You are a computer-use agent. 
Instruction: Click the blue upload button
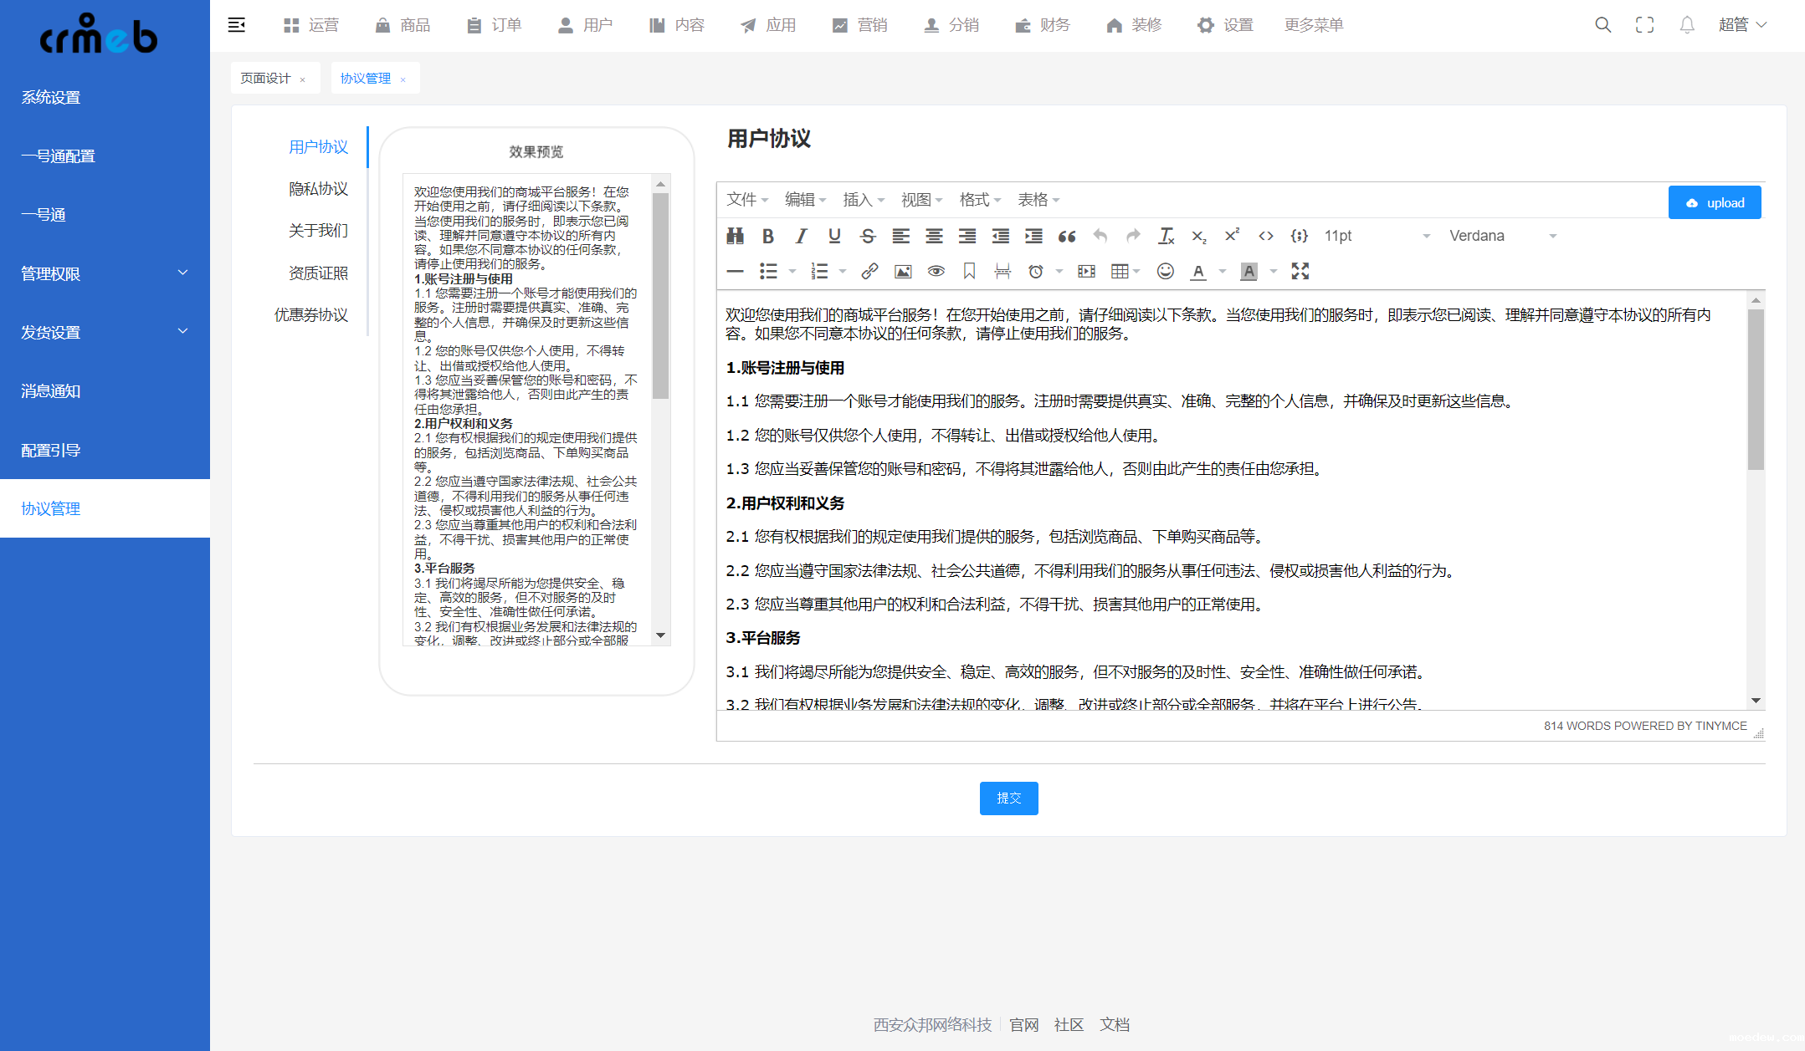(1715, 202)
